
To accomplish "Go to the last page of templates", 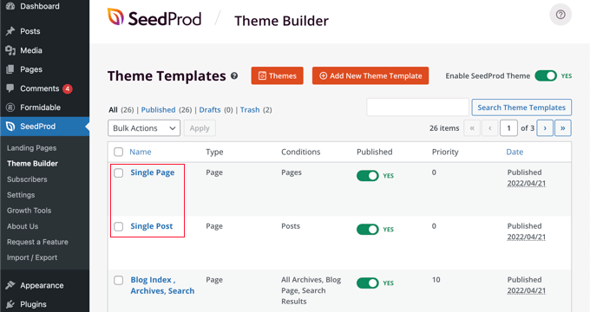I will point(563,128).
